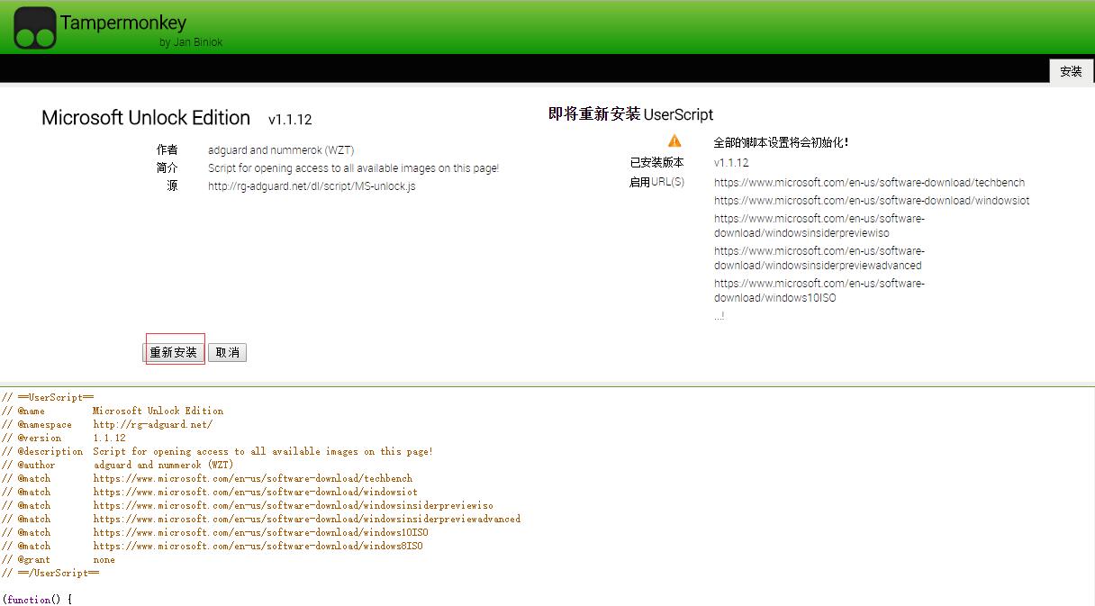
Task: Click the 已安装版本 label
Action: [x=656, y=163]
